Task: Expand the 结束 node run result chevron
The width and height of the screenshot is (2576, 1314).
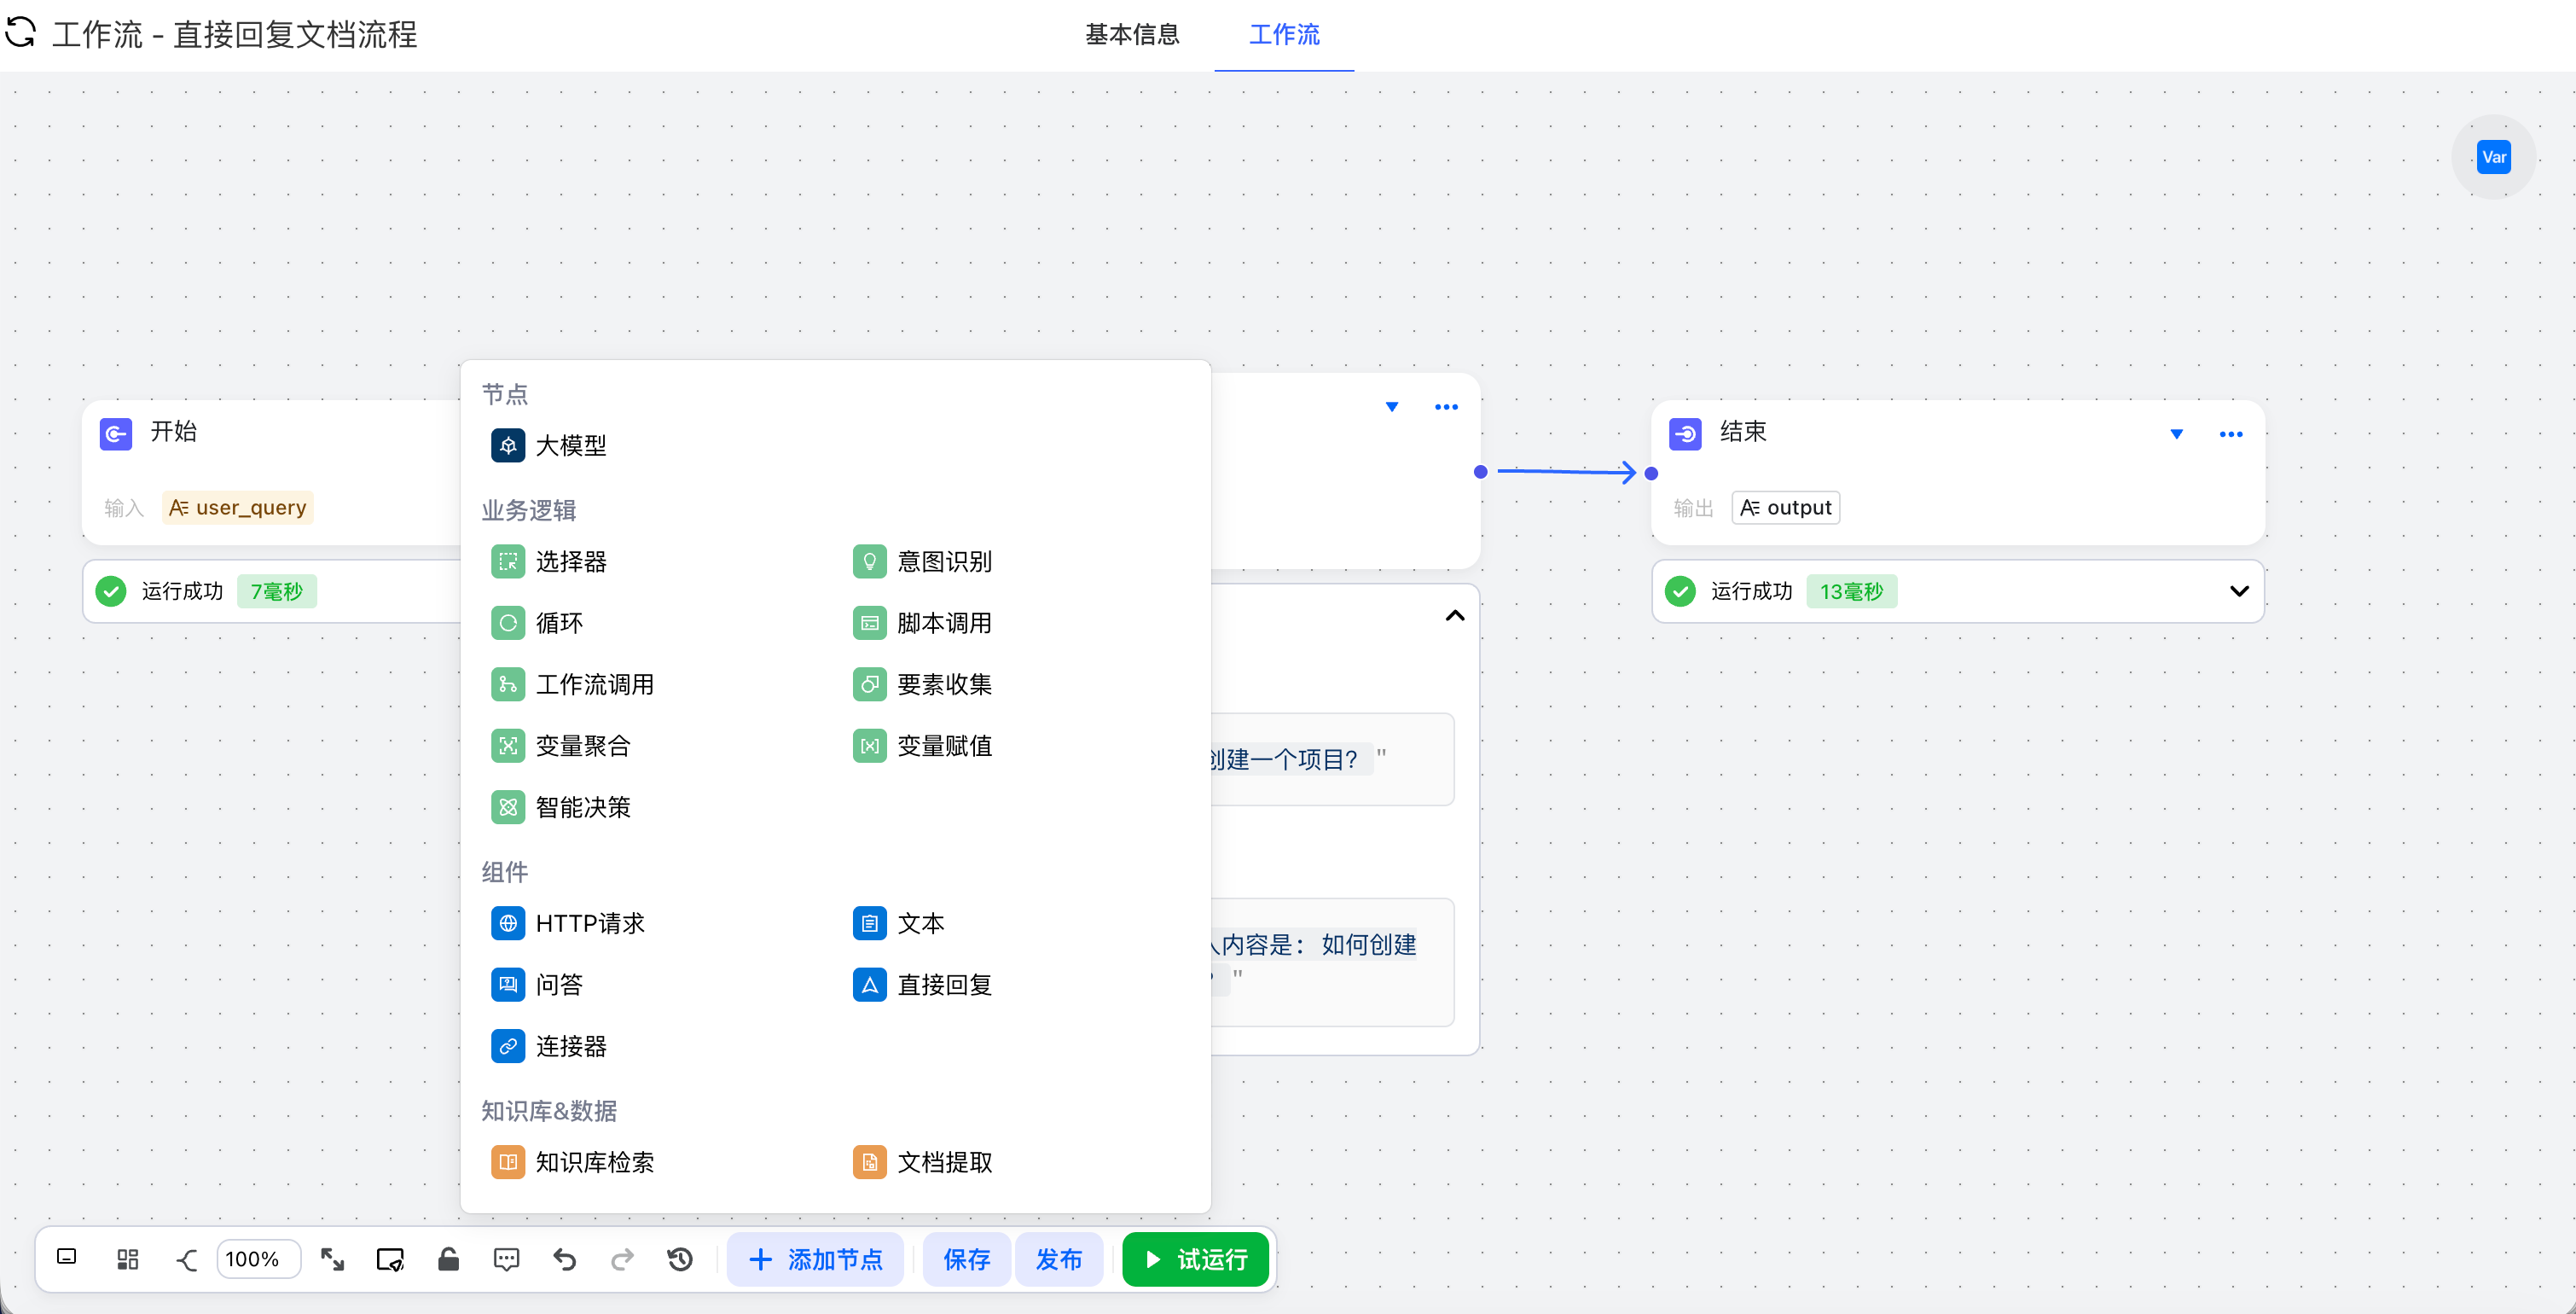Action: click(x=2238, y=591)
